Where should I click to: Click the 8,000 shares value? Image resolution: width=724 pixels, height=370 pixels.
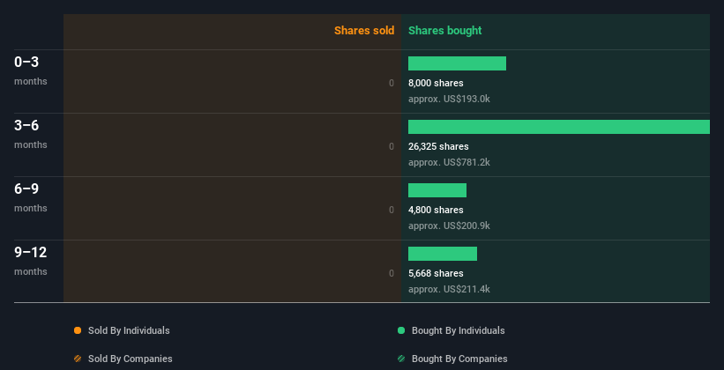click(x=436, y=83)
